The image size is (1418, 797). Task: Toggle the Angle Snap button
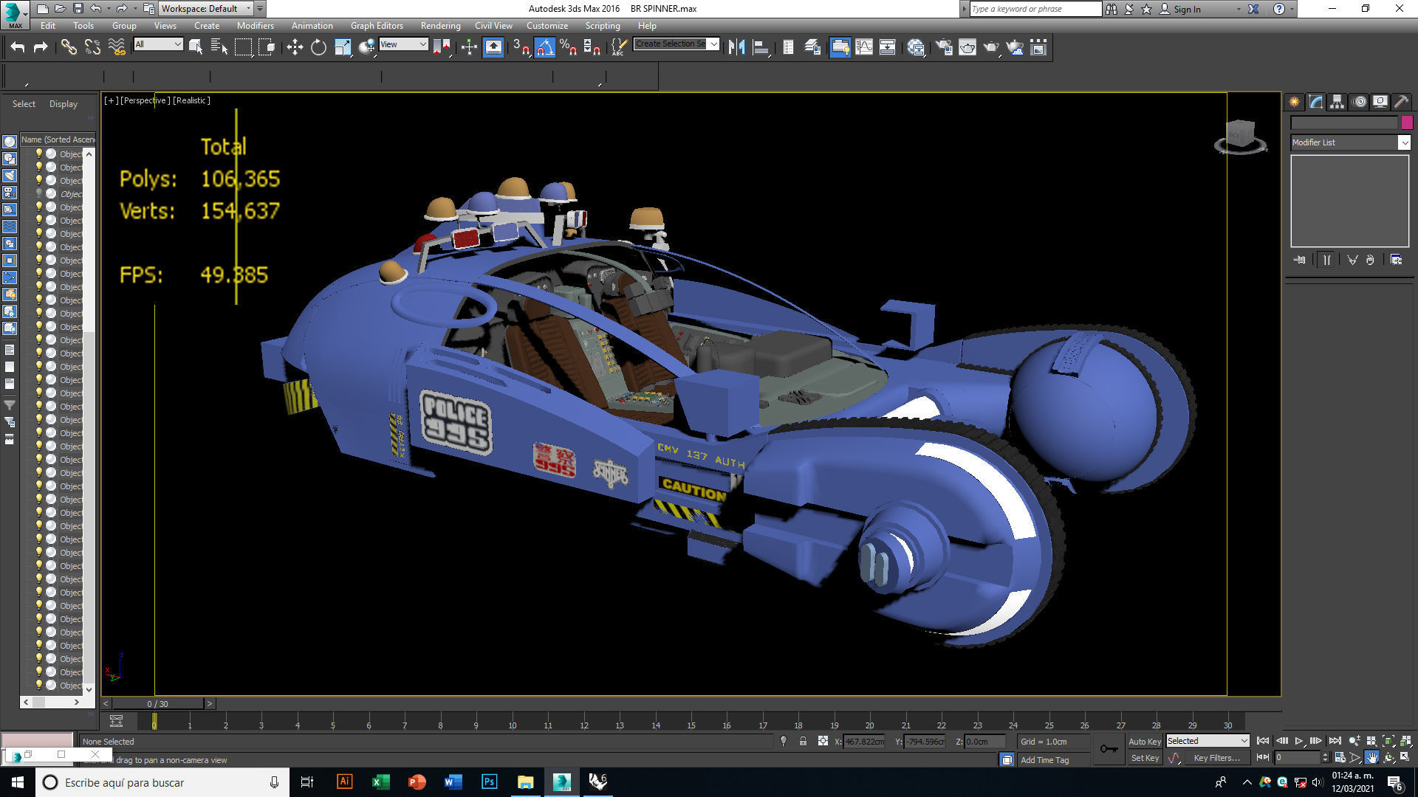(x=544, y=47)
